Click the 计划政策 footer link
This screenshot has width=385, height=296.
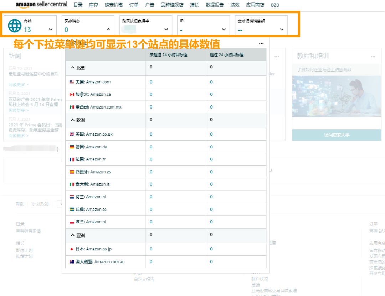click(41, 204)
